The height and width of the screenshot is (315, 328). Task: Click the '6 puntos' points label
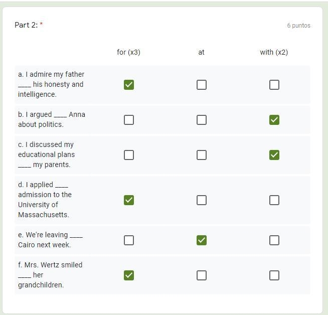coord(298,26)
